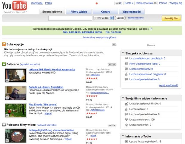This screenshot has width=185, height=144.
Task: Show all Polecane filmy wideo (wyświetl wszystko)
Action: point(47,125)
